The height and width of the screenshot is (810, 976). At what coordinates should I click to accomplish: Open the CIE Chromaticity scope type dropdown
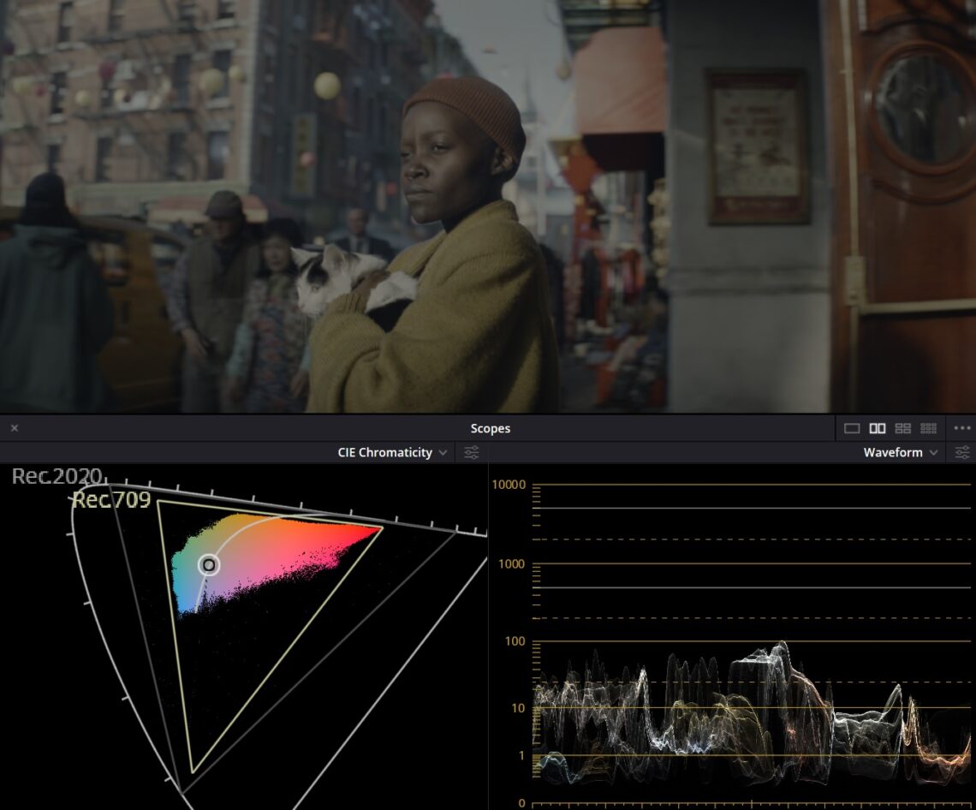pyautogui.click(x=391, y=453)
